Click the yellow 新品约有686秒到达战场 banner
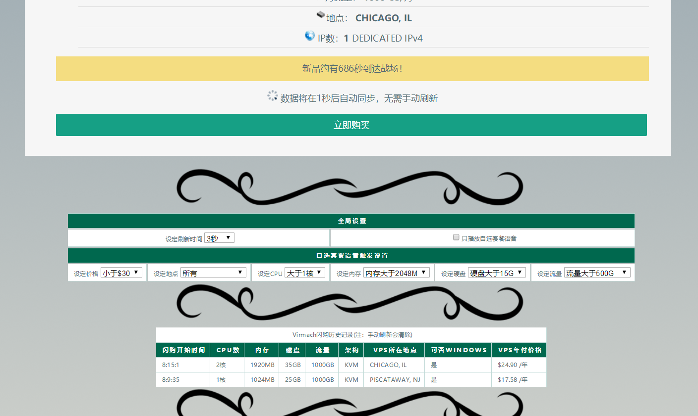698x416 pixels. click(352, 69)
